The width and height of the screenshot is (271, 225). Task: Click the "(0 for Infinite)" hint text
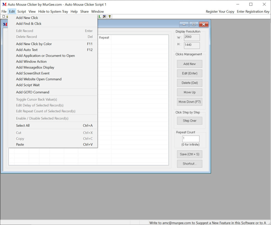click(x=191, y=145)
